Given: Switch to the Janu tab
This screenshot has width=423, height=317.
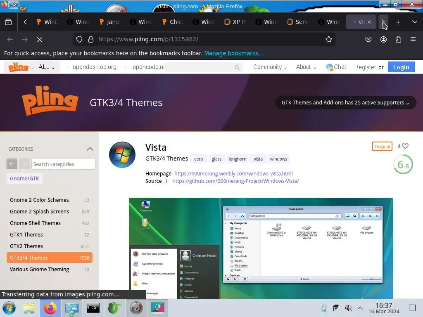Looking at the screenshot, I should tap(110, 22).
